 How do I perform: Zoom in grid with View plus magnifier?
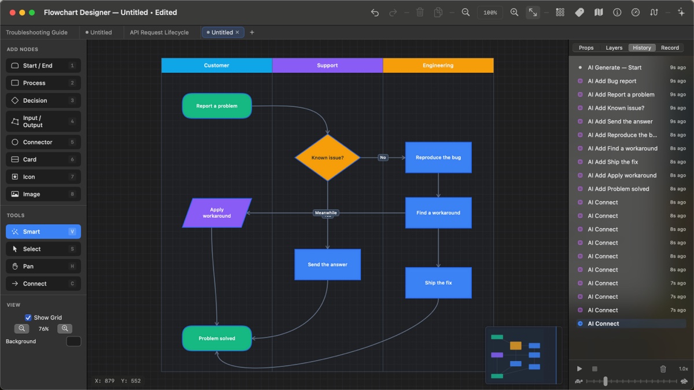(65, 329)
